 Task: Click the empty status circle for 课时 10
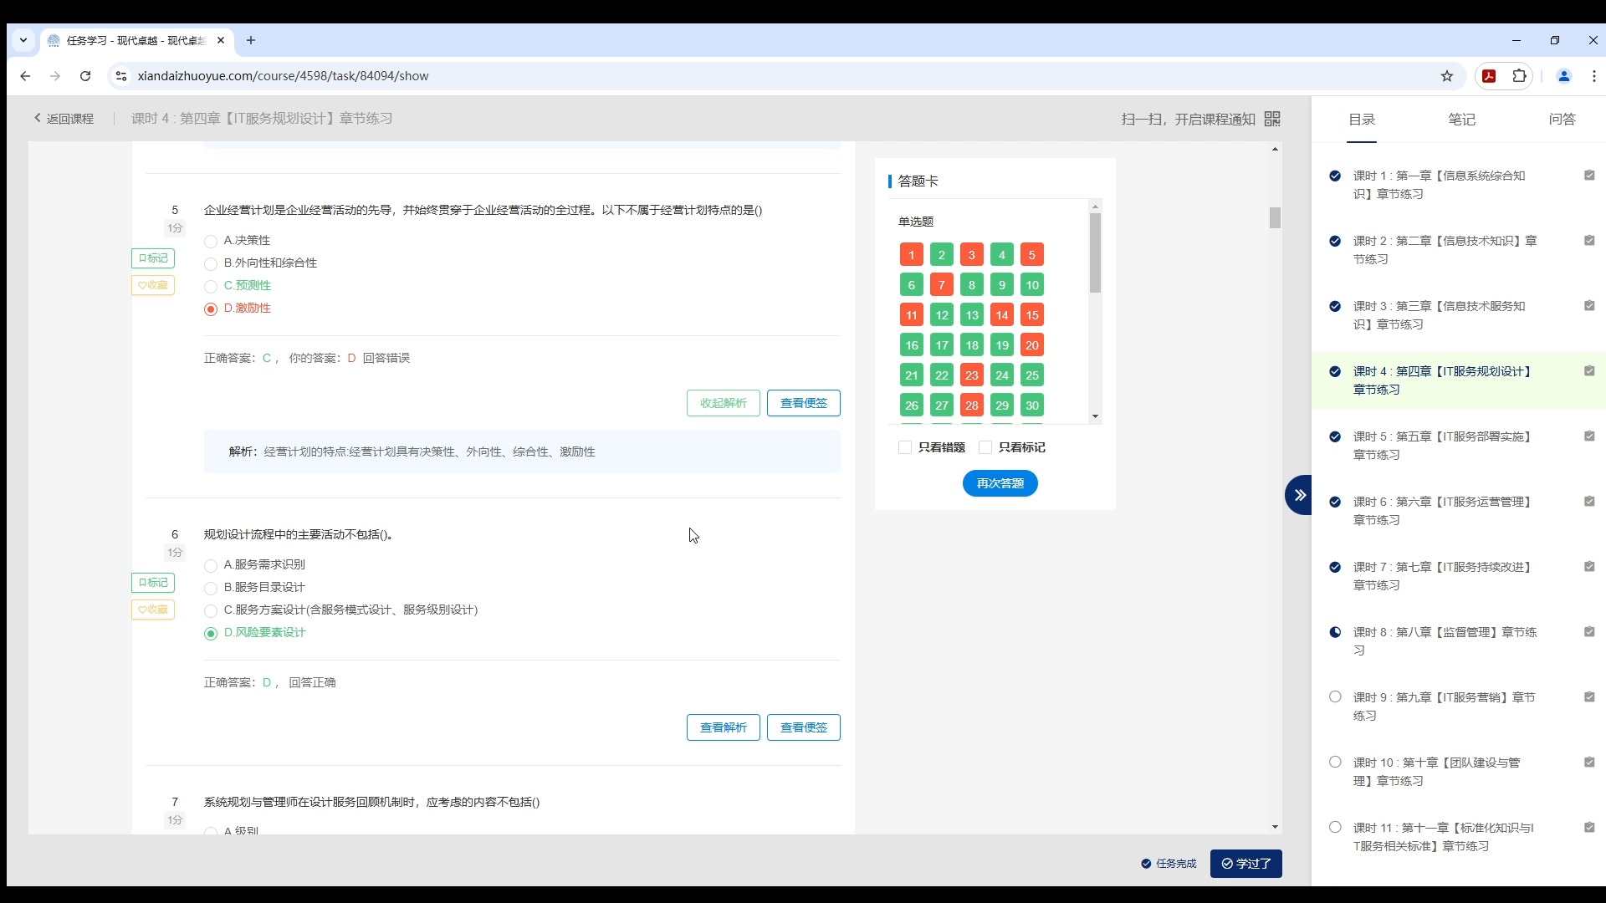(1335, 763)
